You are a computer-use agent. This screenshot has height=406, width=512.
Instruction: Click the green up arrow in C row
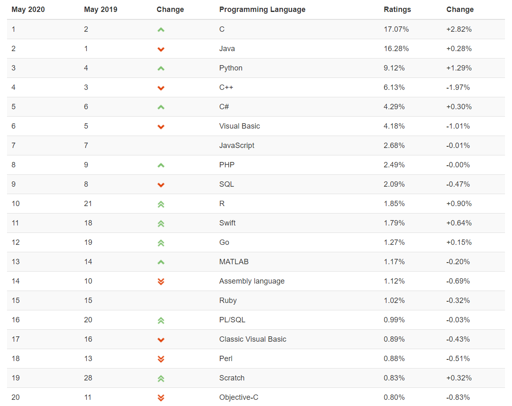click(161, 30)
